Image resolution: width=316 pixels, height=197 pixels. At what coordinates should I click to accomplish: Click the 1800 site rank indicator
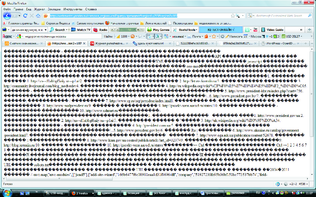(122, 36)
